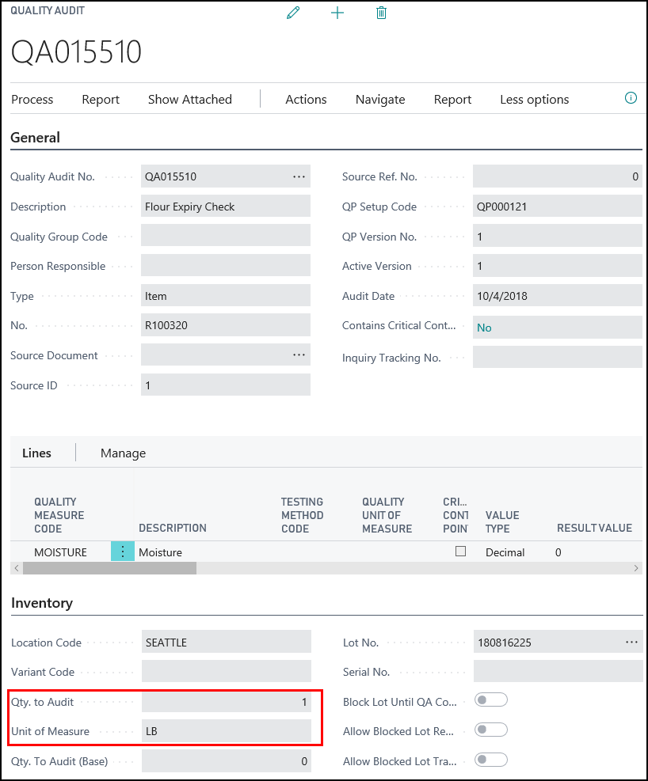Open the Quality Audit No. lookup ellipsis

(299, 176)
